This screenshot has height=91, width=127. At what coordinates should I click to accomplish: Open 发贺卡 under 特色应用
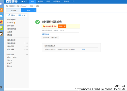[x=10, y=60]
